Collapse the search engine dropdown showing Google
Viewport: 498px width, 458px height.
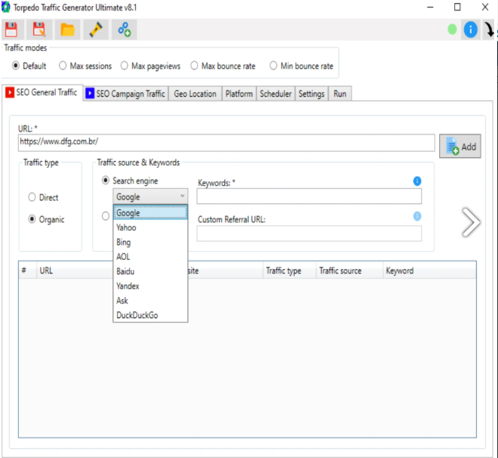[x=150, y=197]
